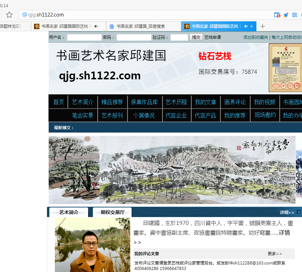This screenshot has height=272, width=302.
Task: Close the active 书画名家 tab
Action: click(251, 26)
